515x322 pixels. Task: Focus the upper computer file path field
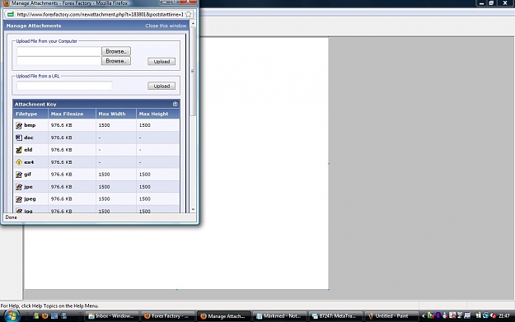pos(59,51)
